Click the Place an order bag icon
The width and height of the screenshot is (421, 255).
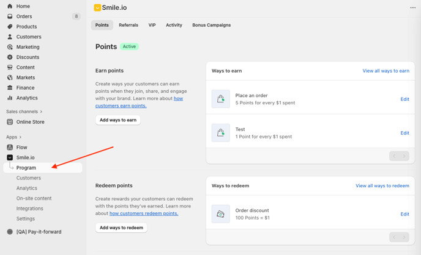(x=220, y=99)
